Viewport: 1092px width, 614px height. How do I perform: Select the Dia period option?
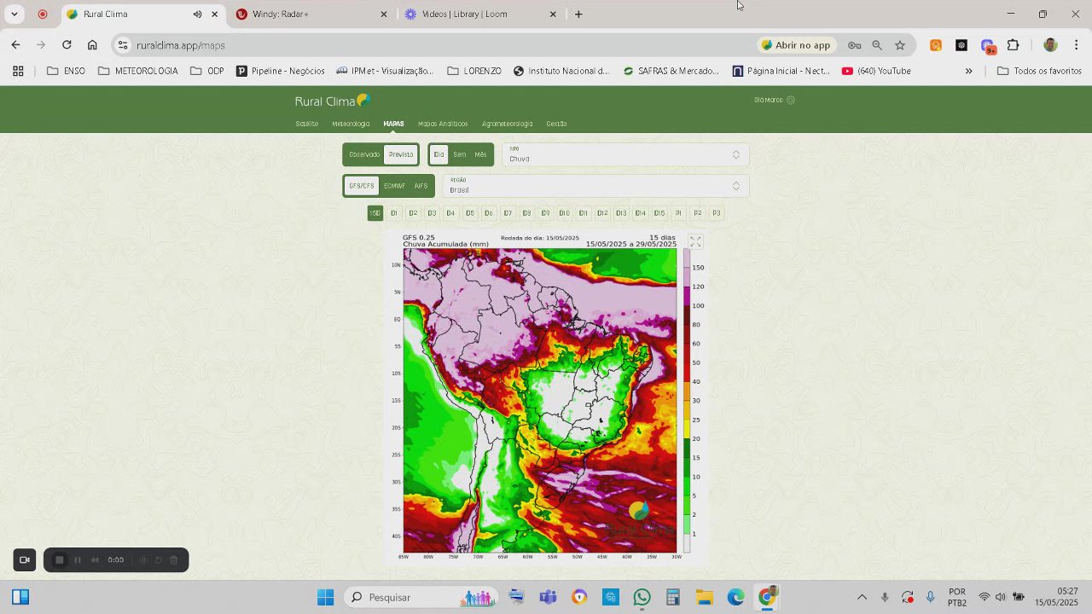439,154
